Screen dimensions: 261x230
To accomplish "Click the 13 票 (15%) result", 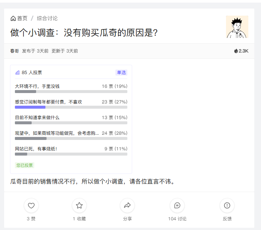I will [115, 118].
